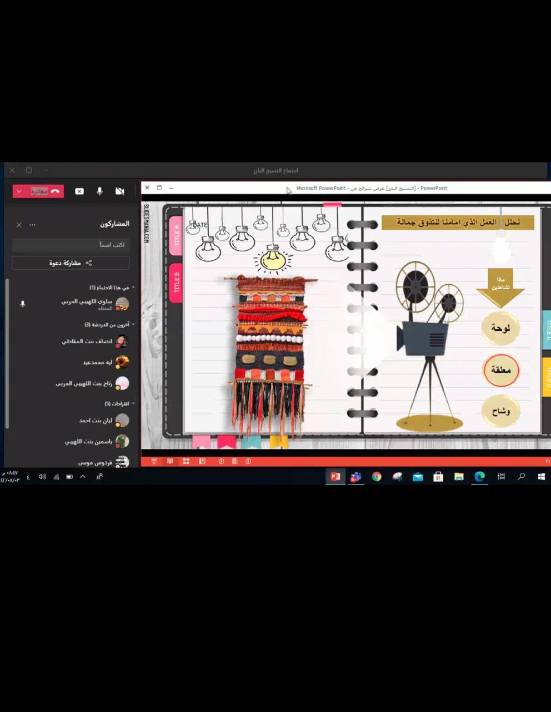The width and height of the screenshot is (551, 712).
Task: Click the مشاركة دعوة share invite button
Action: click(x=71, y=263)
